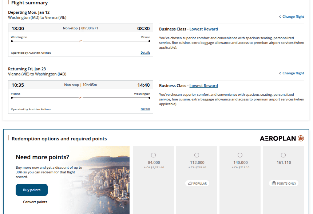Click the + CA $211.10 surcharge text
This screenshot has height=214, width=313.
(x=241, y=168)
